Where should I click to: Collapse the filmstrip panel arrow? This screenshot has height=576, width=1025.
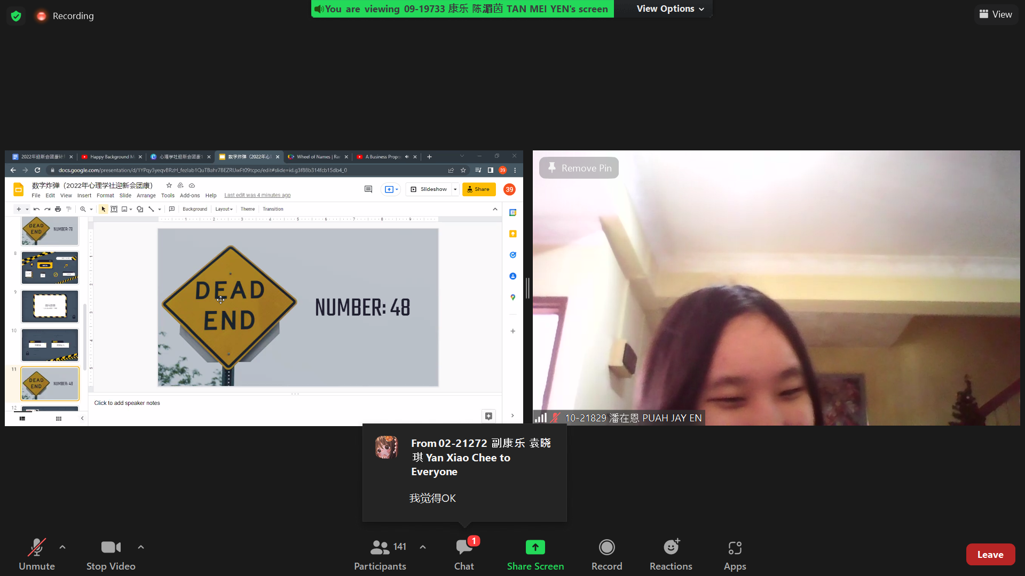tap(82, 419)
